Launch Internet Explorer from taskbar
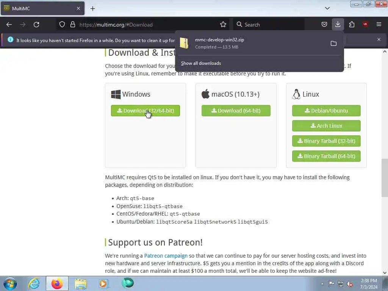 click(x=34, y=283)
